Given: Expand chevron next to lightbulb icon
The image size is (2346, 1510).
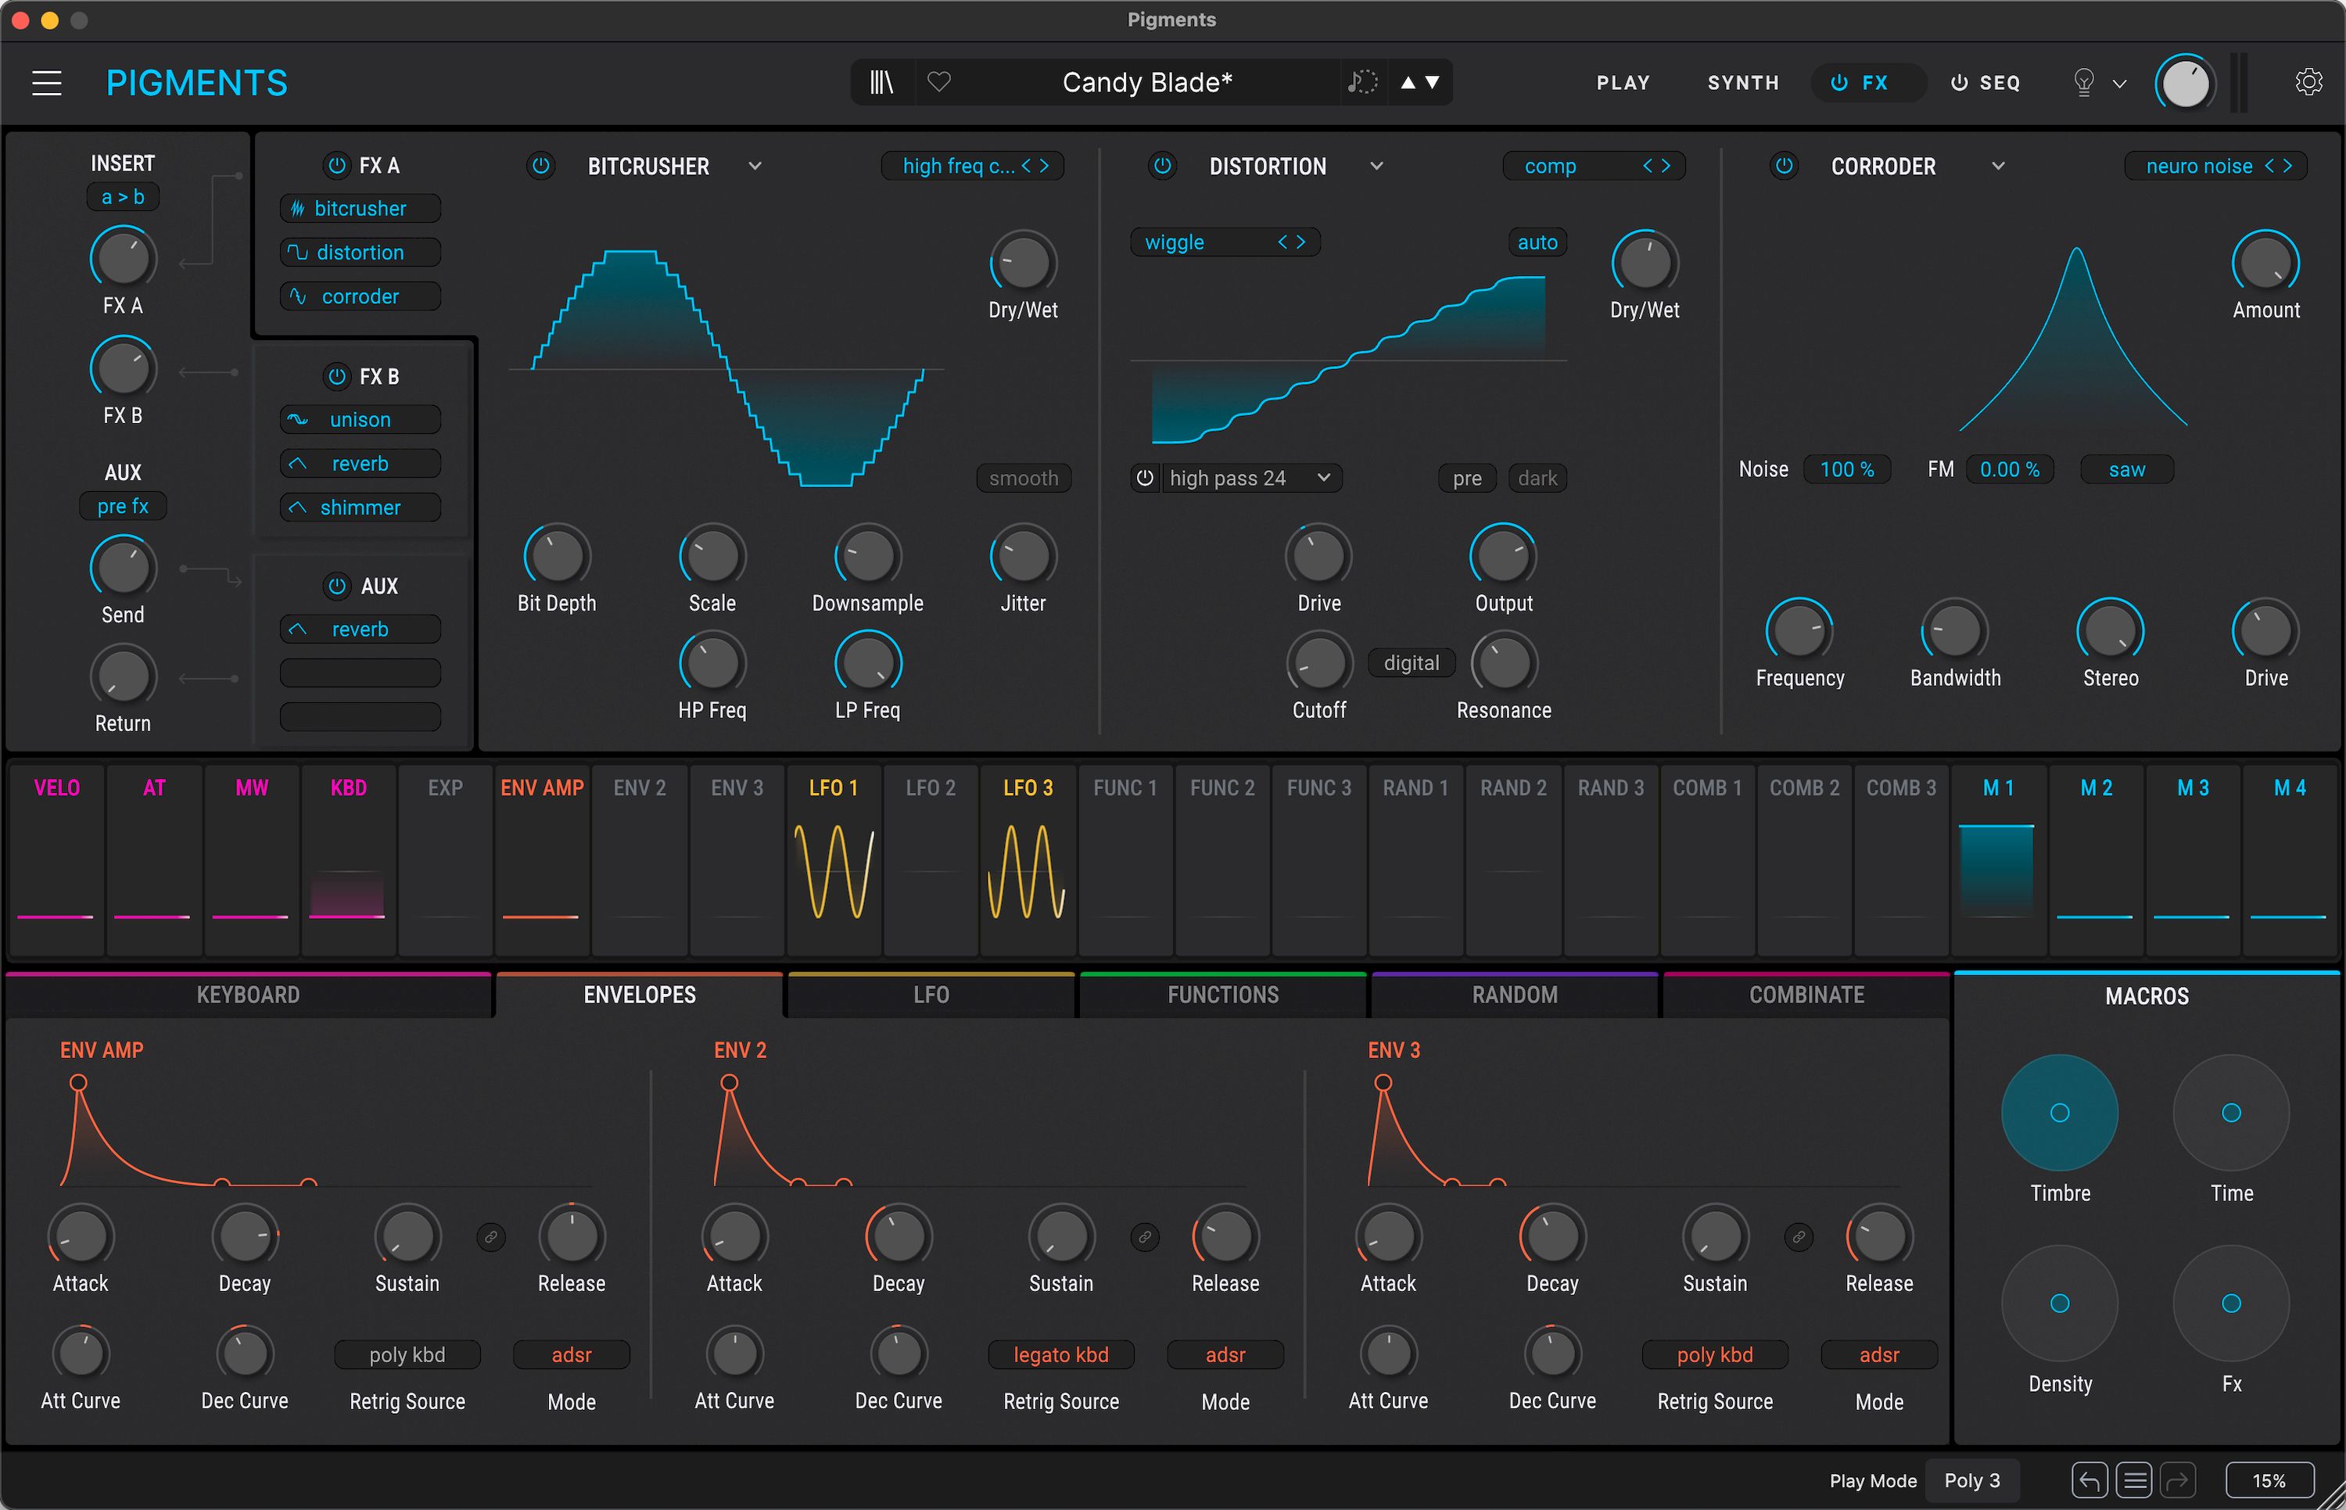Looking at the screenshot, I should pyautogui.click(x=2119, y=84).
